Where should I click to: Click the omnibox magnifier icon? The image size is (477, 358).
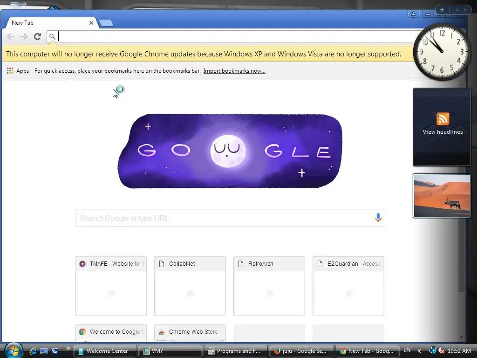(x=52, y=36)
